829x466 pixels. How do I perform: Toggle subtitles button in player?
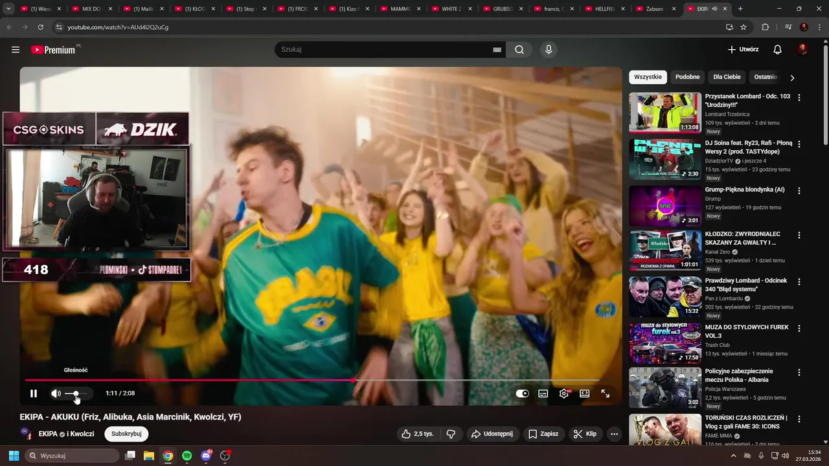(543, 394)
